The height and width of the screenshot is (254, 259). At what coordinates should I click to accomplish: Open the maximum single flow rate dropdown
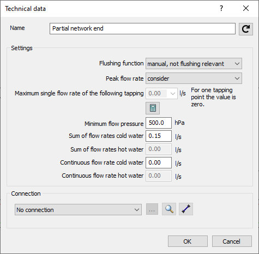161,93
